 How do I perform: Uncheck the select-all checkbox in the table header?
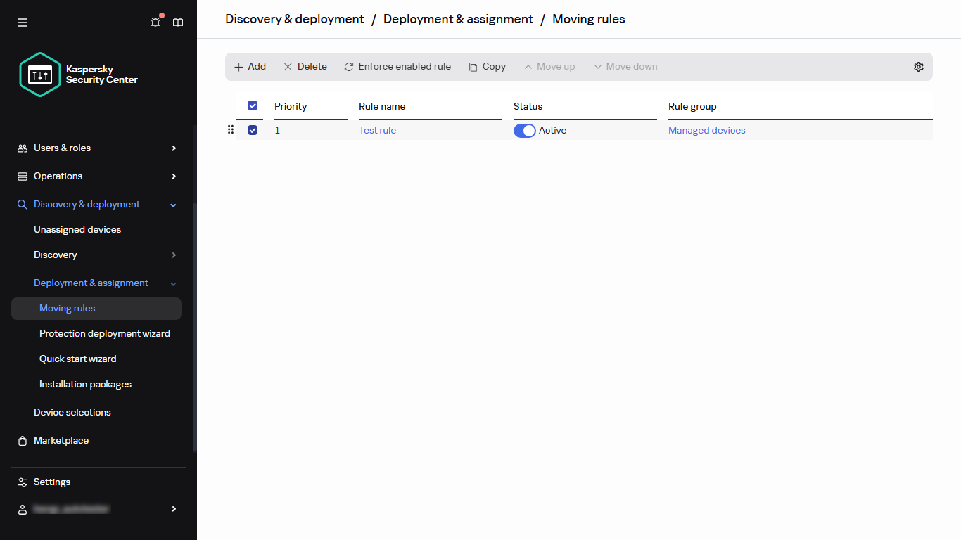point(252,105)
